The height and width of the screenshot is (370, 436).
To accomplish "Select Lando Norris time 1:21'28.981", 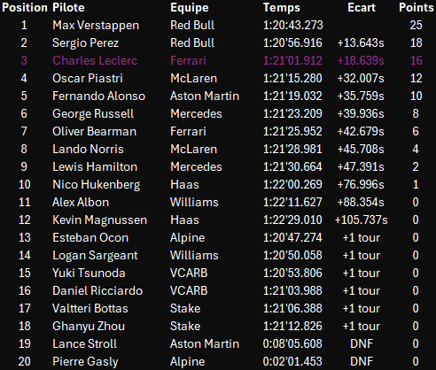I will (292, 150).
